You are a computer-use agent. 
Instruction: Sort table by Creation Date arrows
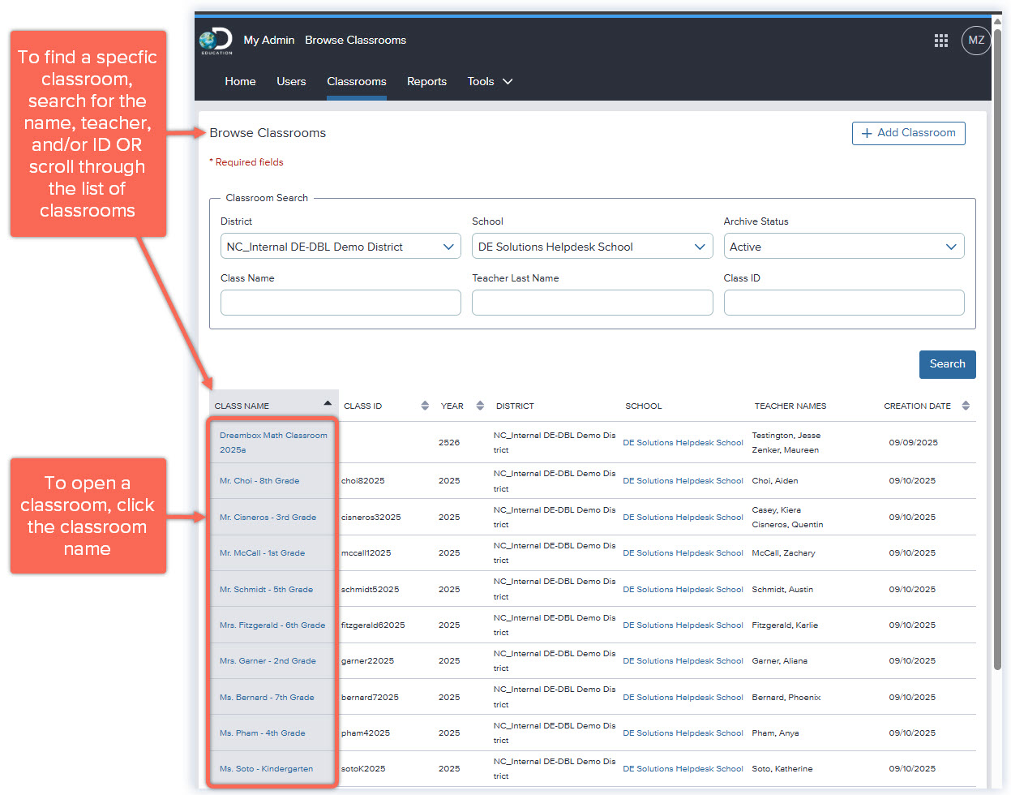tap(966, 406)
